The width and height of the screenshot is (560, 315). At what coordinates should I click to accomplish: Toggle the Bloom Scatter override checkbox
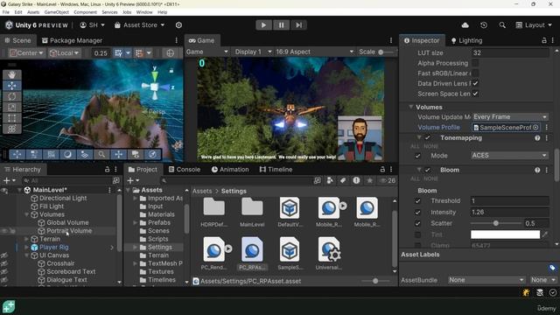[417, 224]
